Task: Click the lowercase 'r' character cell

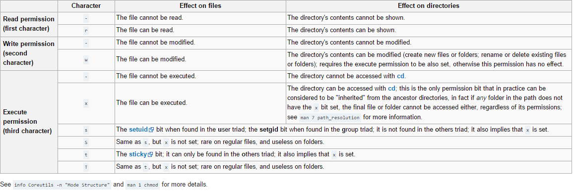Action: [86, 31]
